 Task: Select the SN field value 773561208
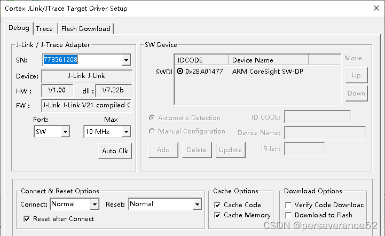(x=60, y=60)
